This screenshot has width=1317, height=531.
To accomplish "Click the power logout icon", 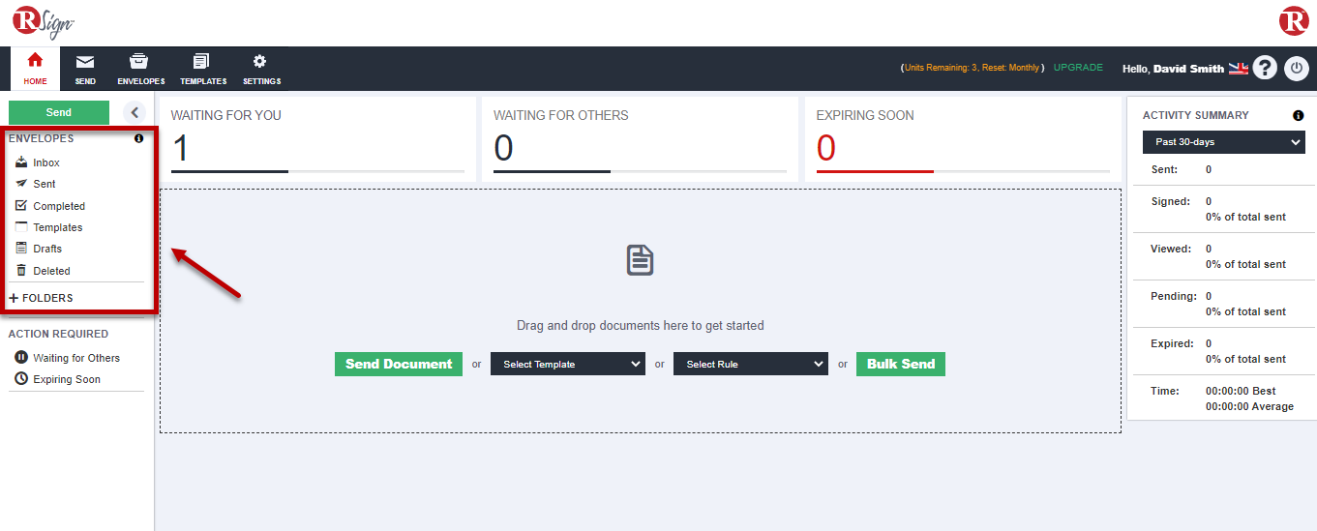I will point(1296,69).
